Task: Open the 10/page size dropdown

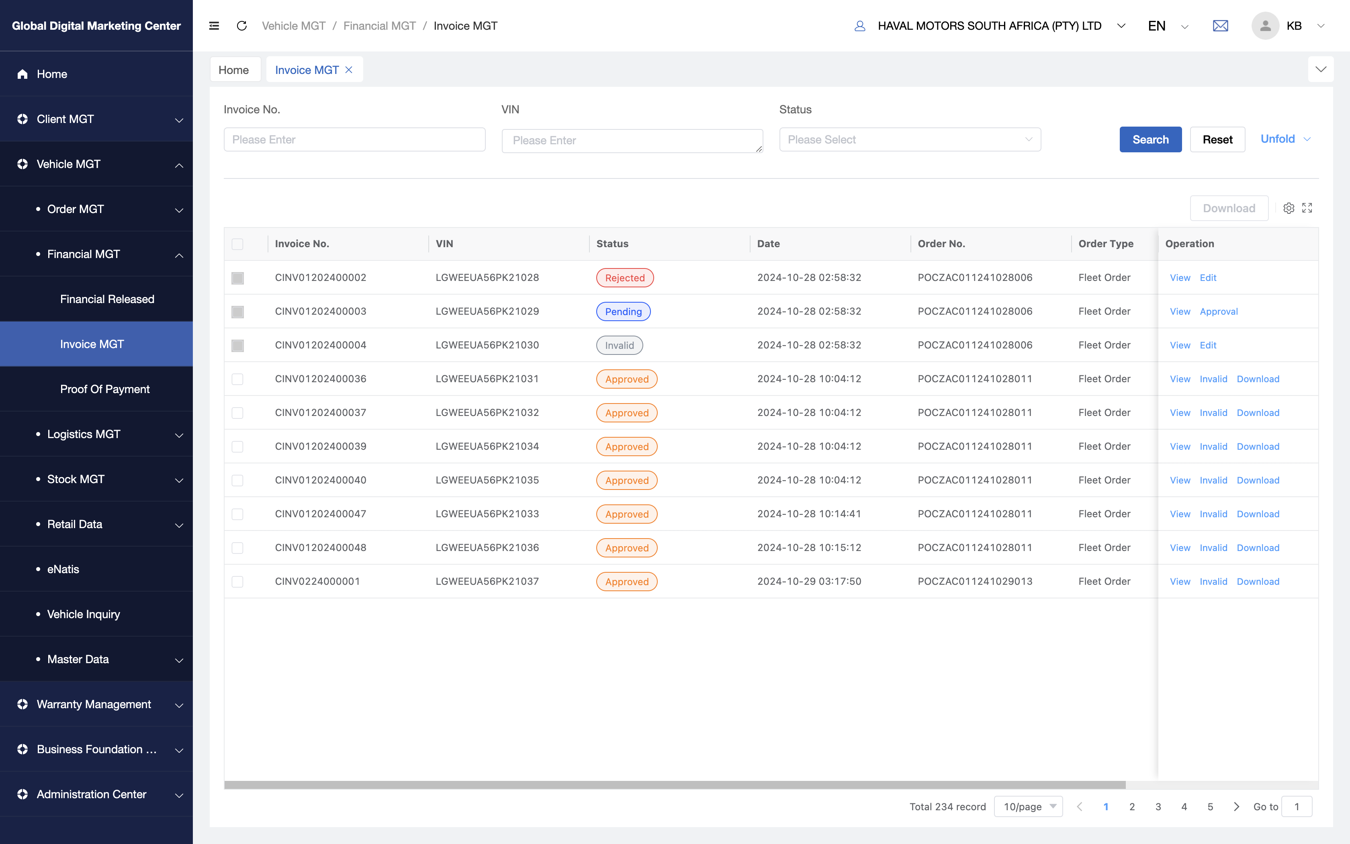Action: coord(1028,807)
